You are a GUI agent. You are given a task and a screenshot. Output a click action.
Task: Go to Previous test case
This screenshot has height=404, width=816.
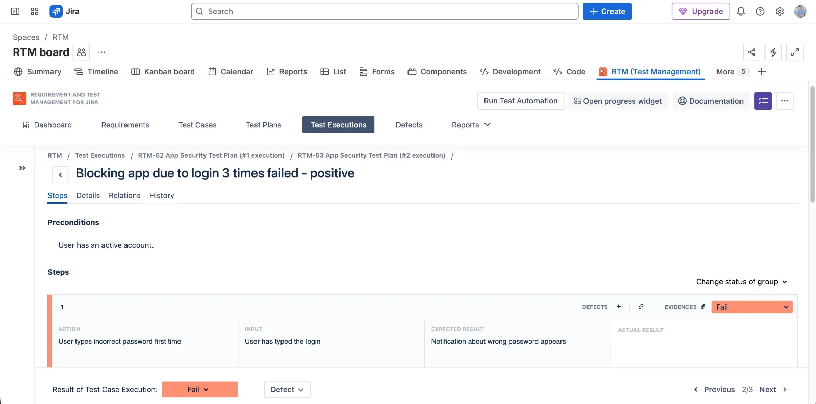[714, 389]
